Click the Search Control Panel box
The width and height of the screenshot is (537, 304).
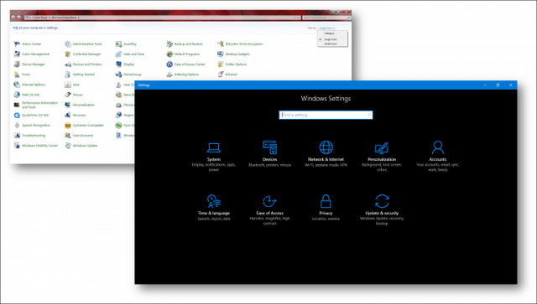click(x=326, y=18)
